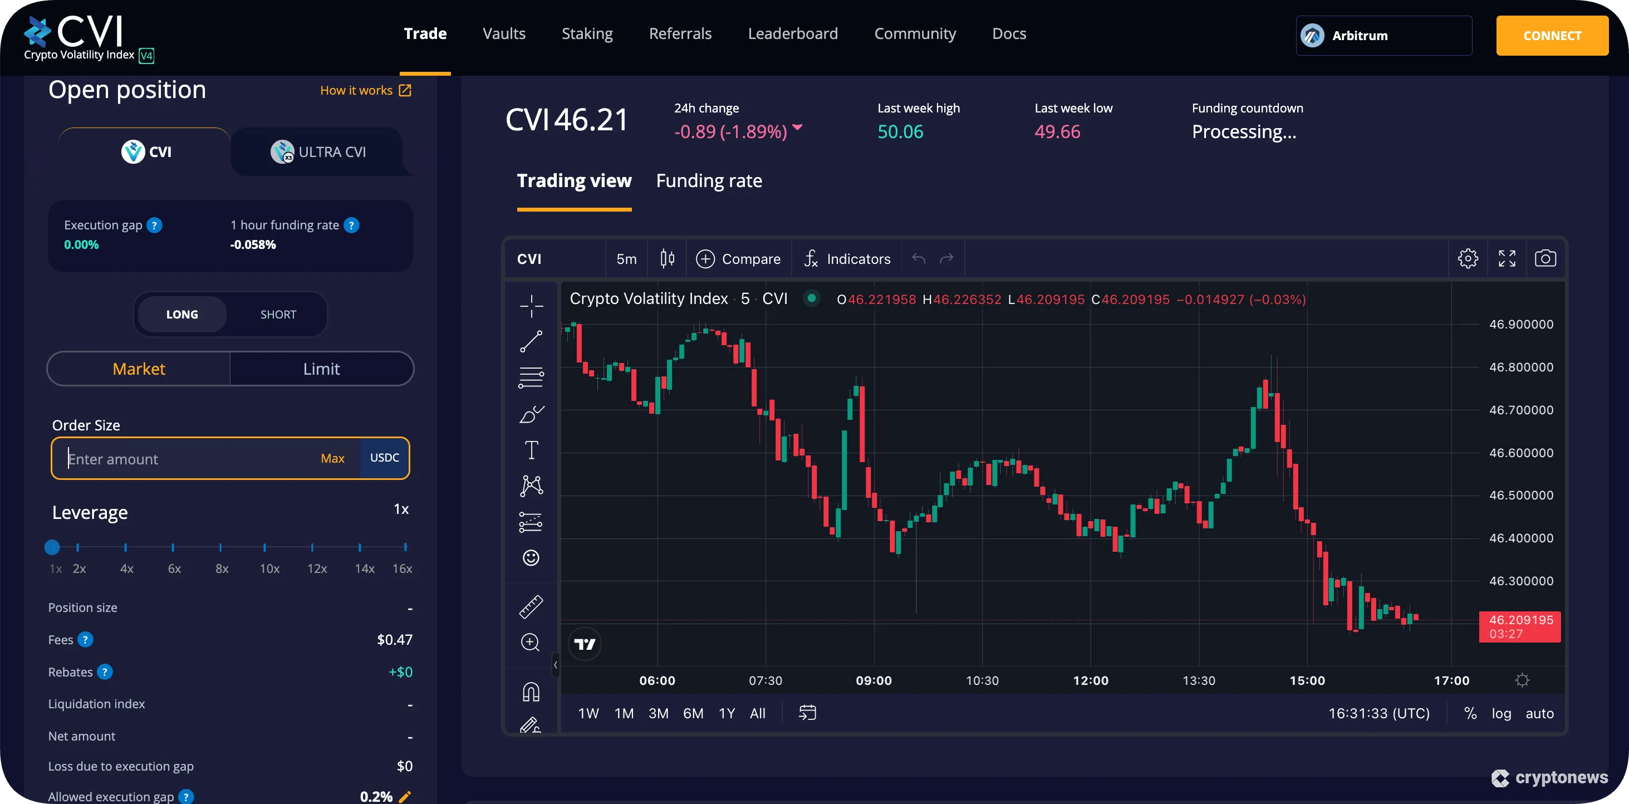
Task: Redo last chart action
Action: [x=946, y=258]
